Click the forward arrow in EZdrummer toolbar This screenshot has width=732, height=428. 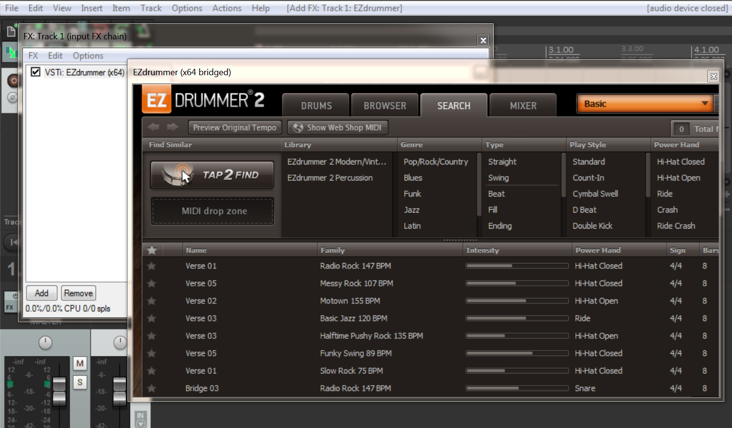(x=172, y=127)
